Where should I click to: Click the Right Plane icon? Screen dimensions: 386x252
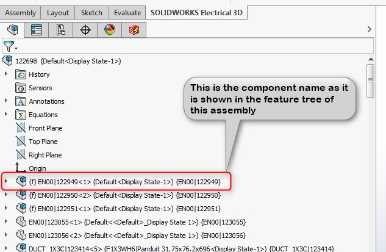pos(21,155)
